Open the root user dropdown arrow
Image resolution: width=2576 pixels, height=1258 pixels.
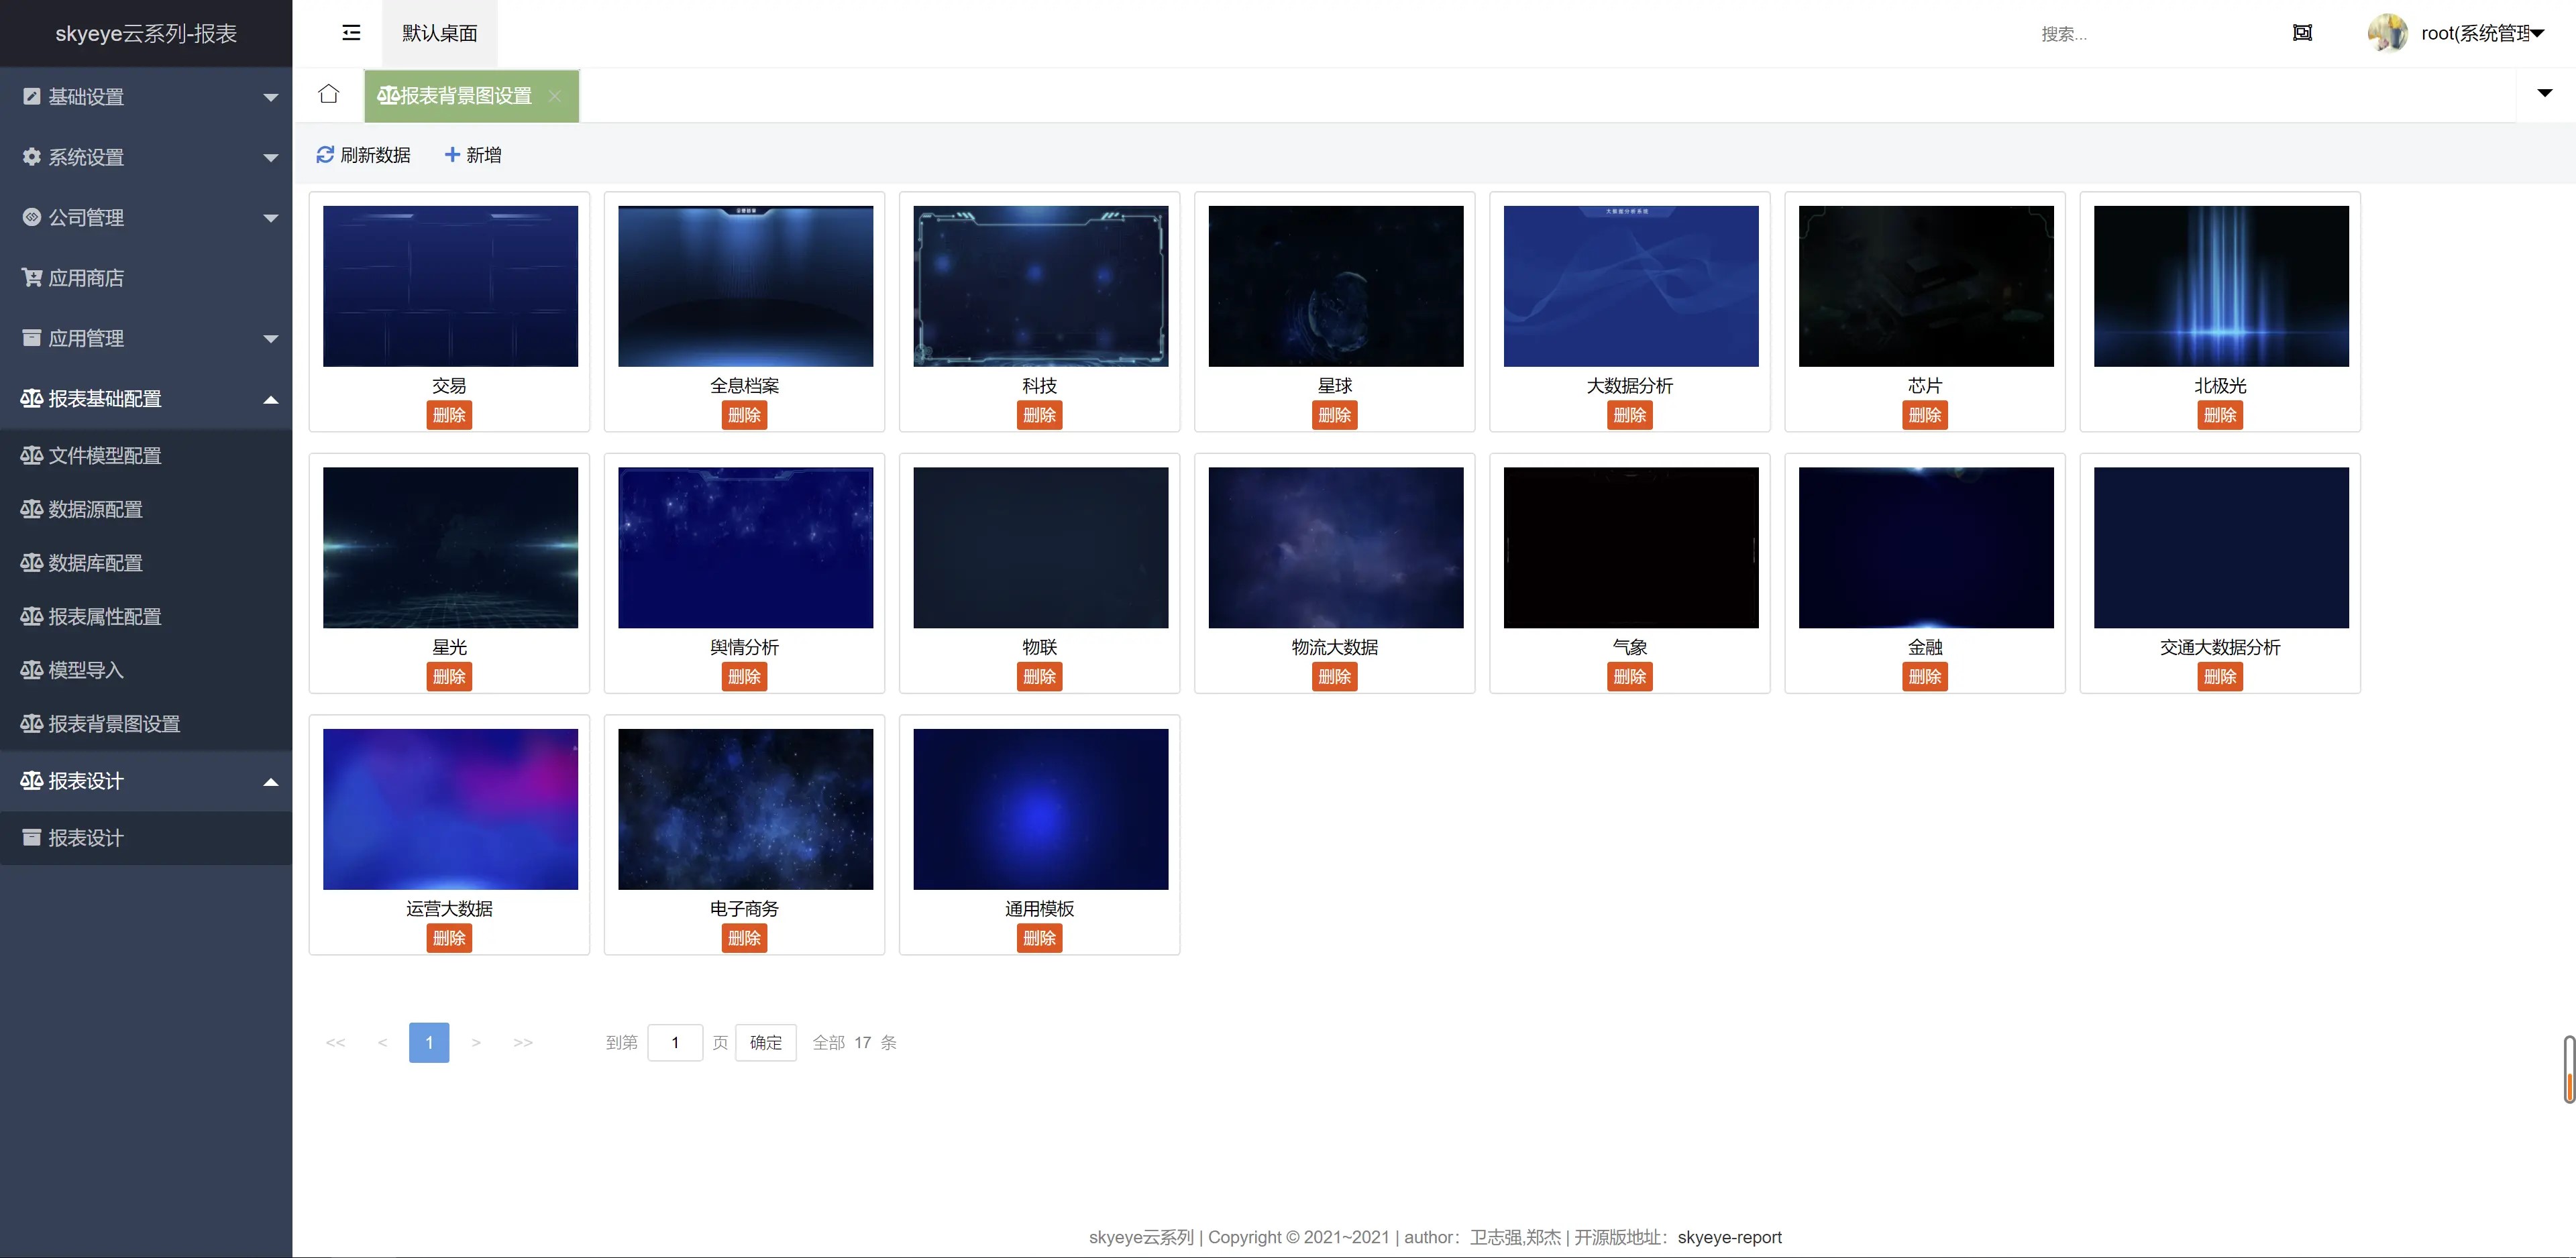(2537, 33)
